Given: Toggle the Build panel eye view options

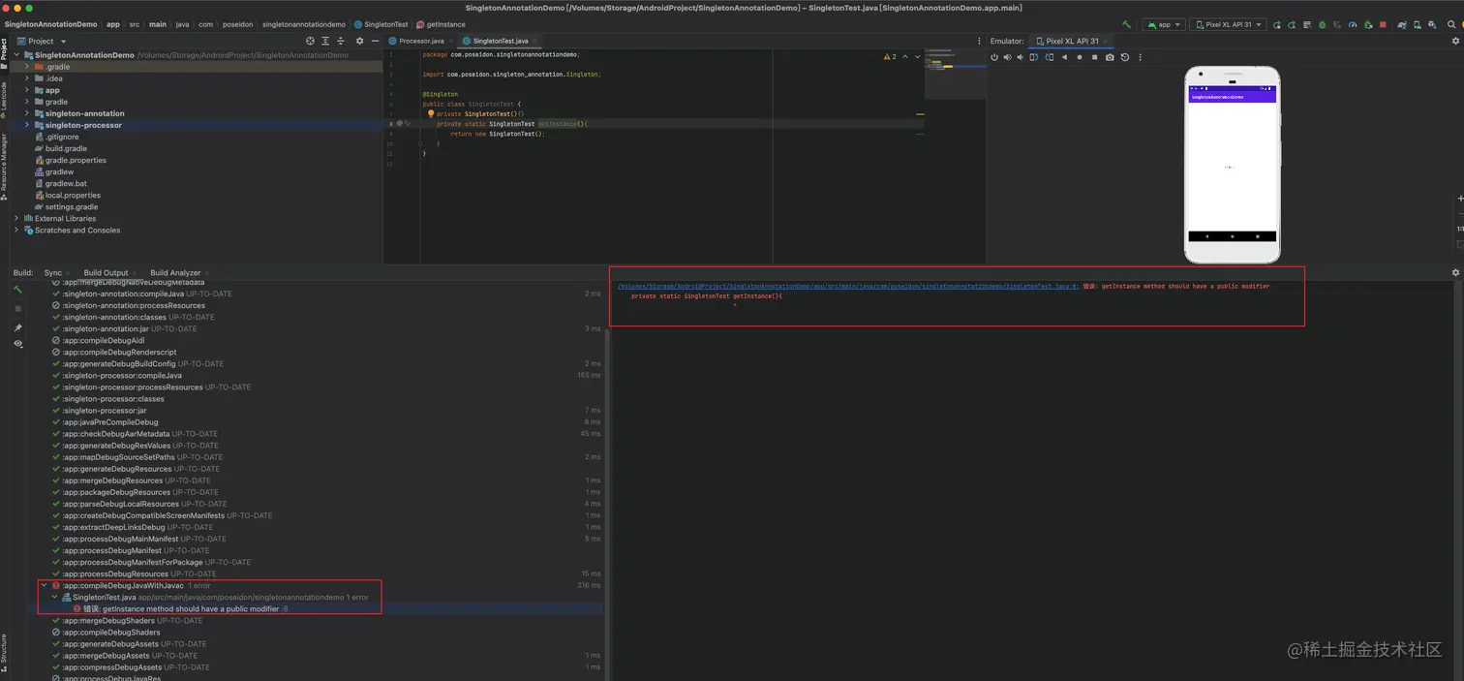Looking at the screenshot, I should pyautogui.click(x=17, y=344).
